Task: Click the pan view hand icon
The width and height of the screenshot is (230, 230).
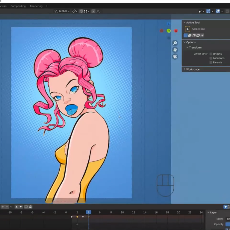Action: [x=175, y=50]
